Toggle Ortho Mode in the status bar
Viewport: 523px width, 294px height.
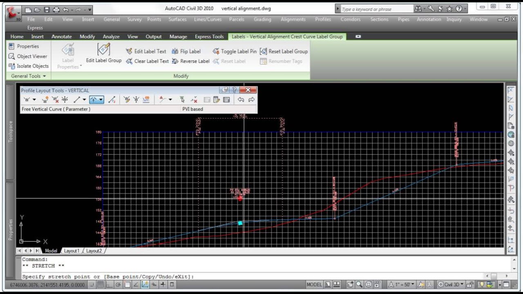pyautogui.click(x=110, y=285)
